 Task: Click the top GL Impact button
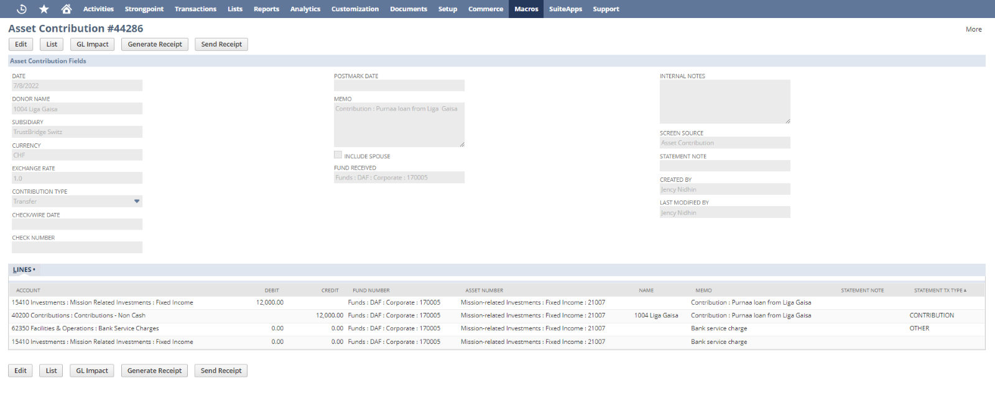(92, 44)
